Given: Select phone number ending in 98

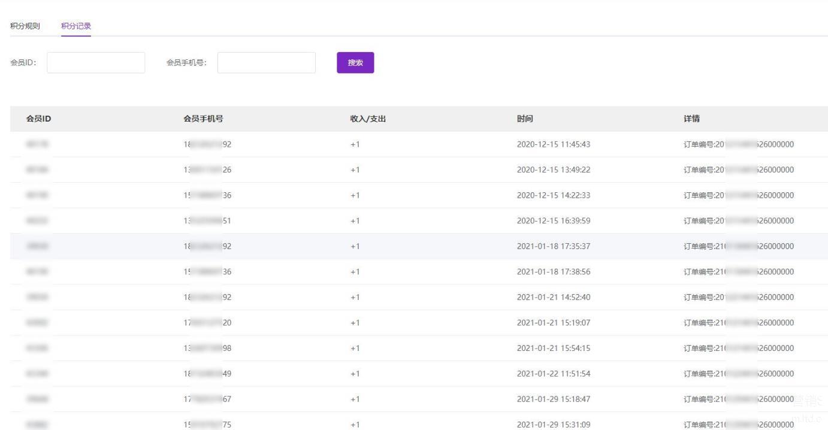Looking at the screenshot, I should tap(207, 349).
